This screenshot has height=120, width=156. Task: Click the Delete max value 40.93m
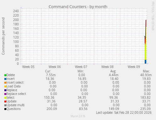coord(146,75)
